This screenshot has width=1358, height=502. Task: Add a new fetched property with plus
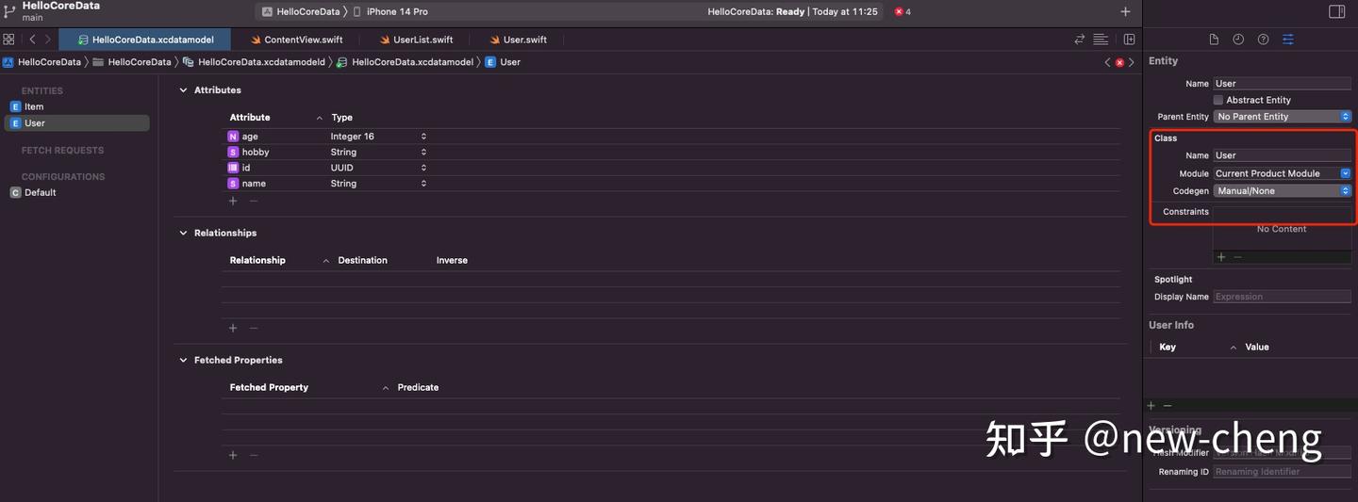click(x=233, y=456)
